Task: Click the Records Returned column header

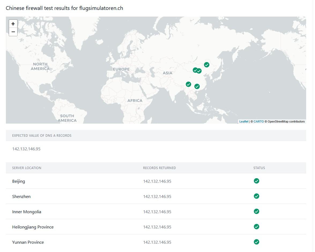Action: pyautogui.click(x=159, y=168)
